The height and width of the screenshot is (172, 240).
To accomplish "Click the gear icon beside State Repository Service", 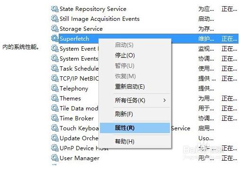I will [55, 9].
